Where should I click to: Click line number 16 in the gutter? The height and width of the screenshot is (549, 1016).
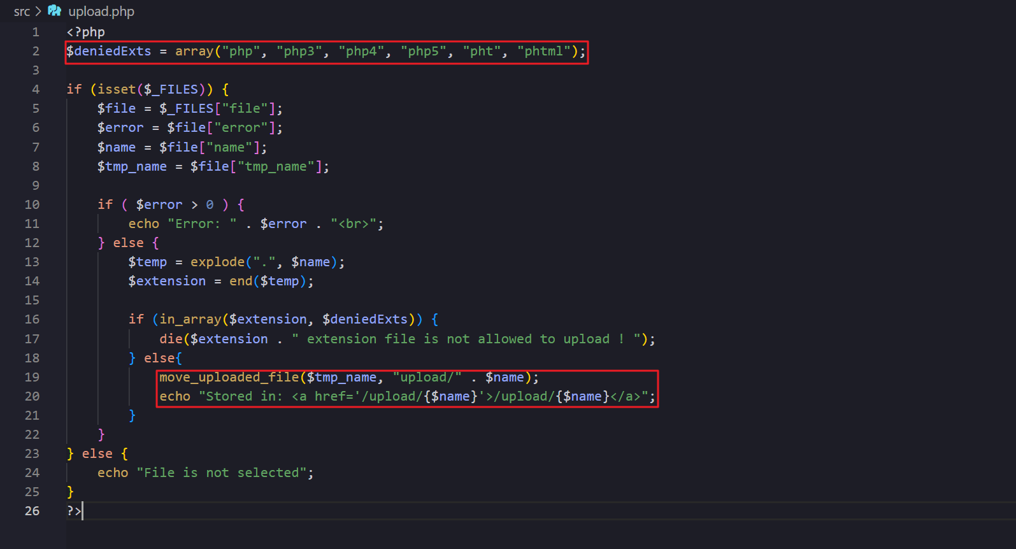(x=32, y=320)
